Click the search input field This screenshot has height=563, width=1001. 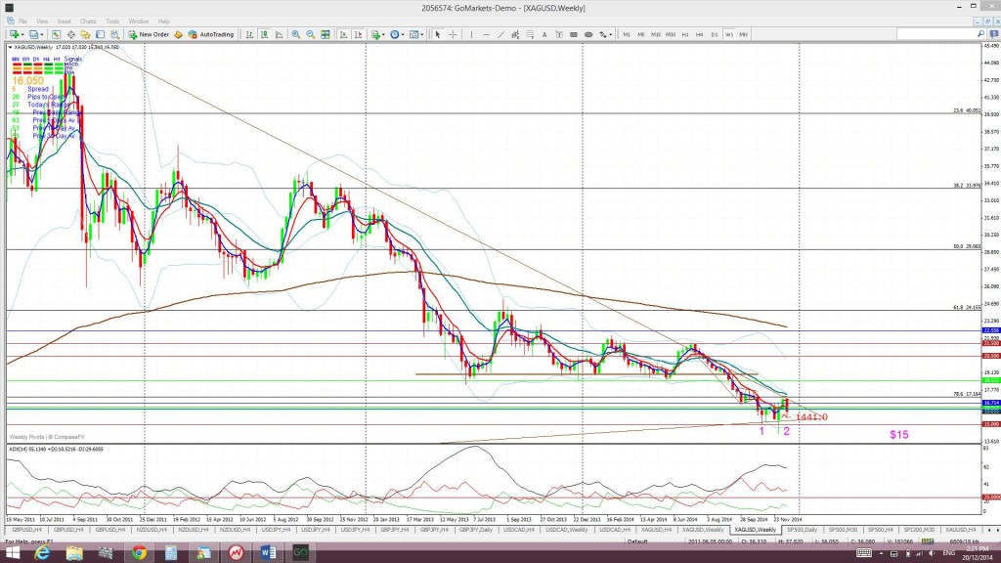[936, 34]
